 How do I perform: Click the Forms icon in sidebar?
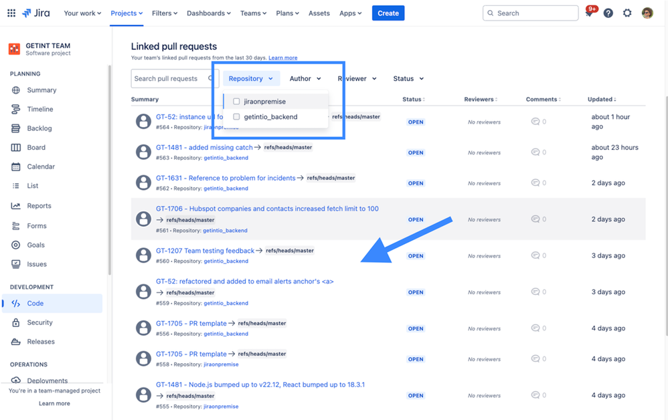(x=16, y=226)
